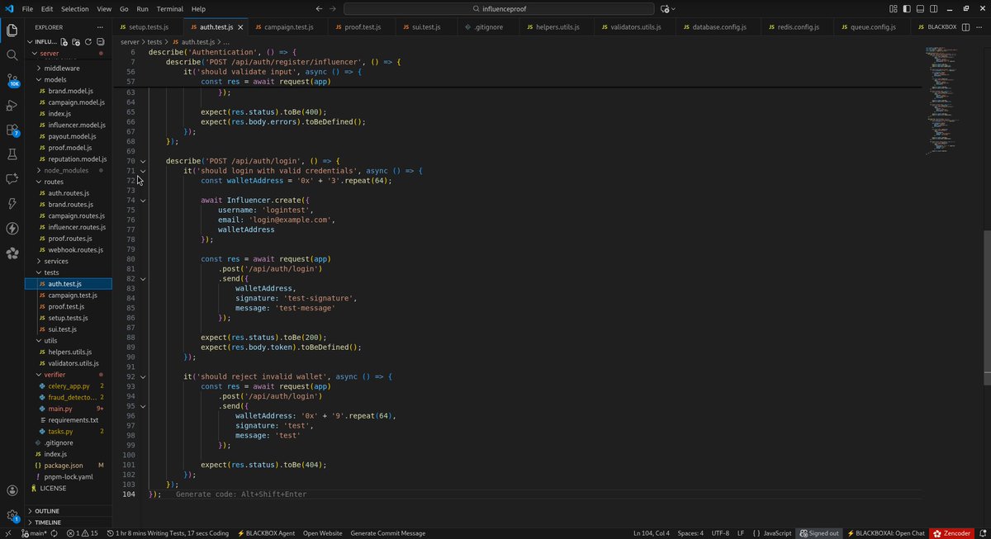Navigate forward with the go forward arrow
991x539 pixels.
pos(334,9)
